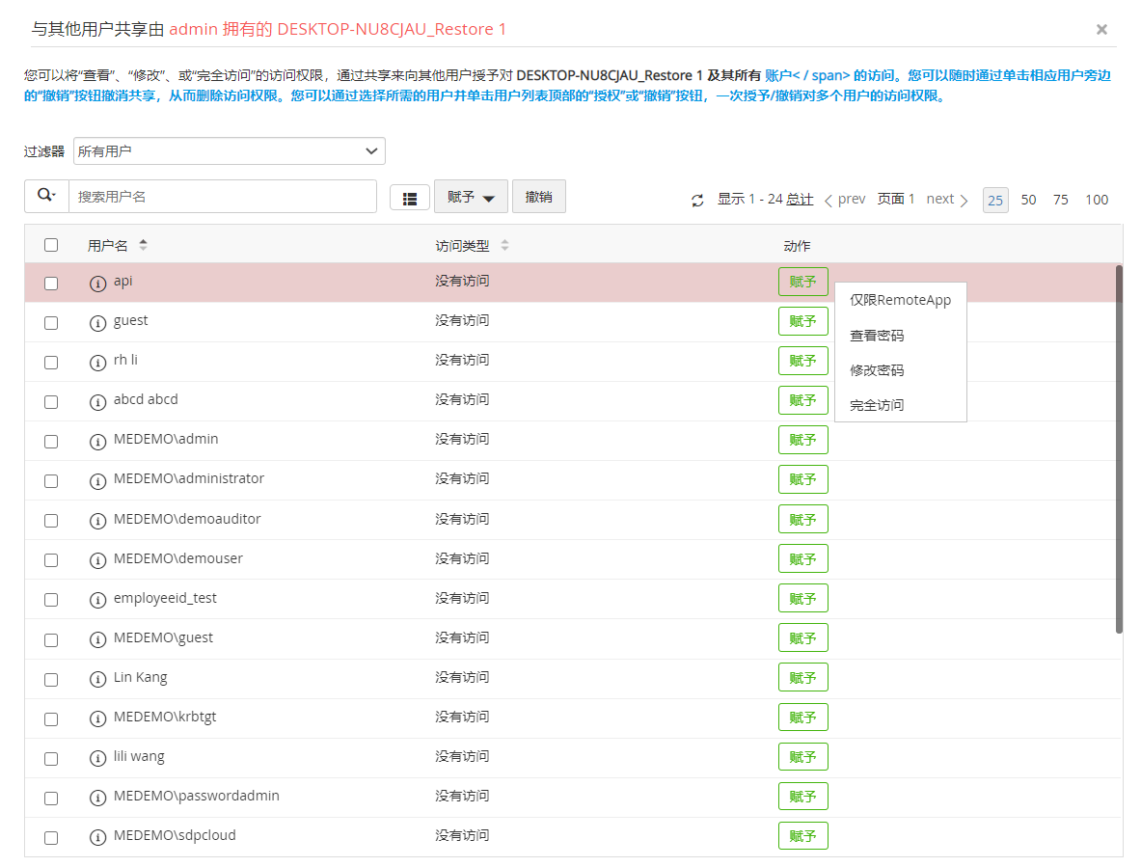1141x867 pixels.
Task: Sort by 访问类型 column arrows
Action: [x=505, y=245]
